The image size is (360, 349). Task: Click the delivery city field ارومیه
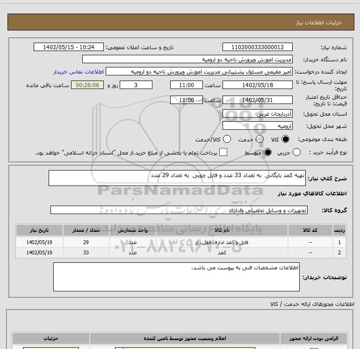click(x=257, y=126)
